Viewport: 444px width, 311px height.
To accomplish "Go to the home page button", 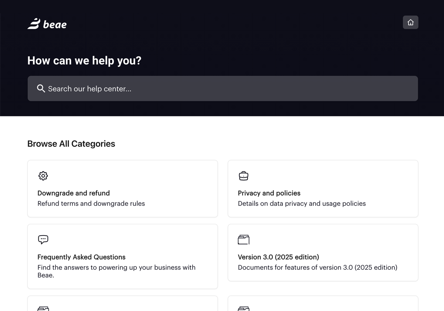I will pos(410,22).
